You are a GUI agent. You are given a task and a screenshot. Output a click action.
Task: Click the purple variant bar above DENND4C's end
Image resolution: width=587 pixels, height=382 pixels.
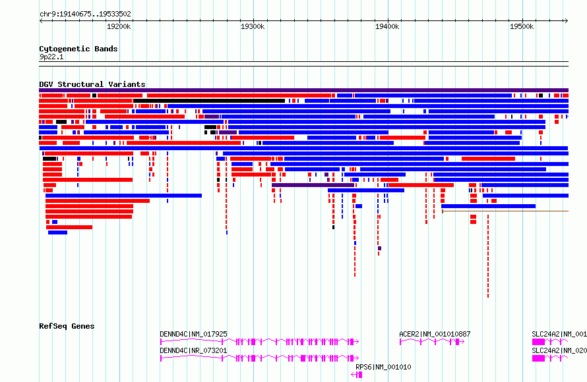point(313,185)
